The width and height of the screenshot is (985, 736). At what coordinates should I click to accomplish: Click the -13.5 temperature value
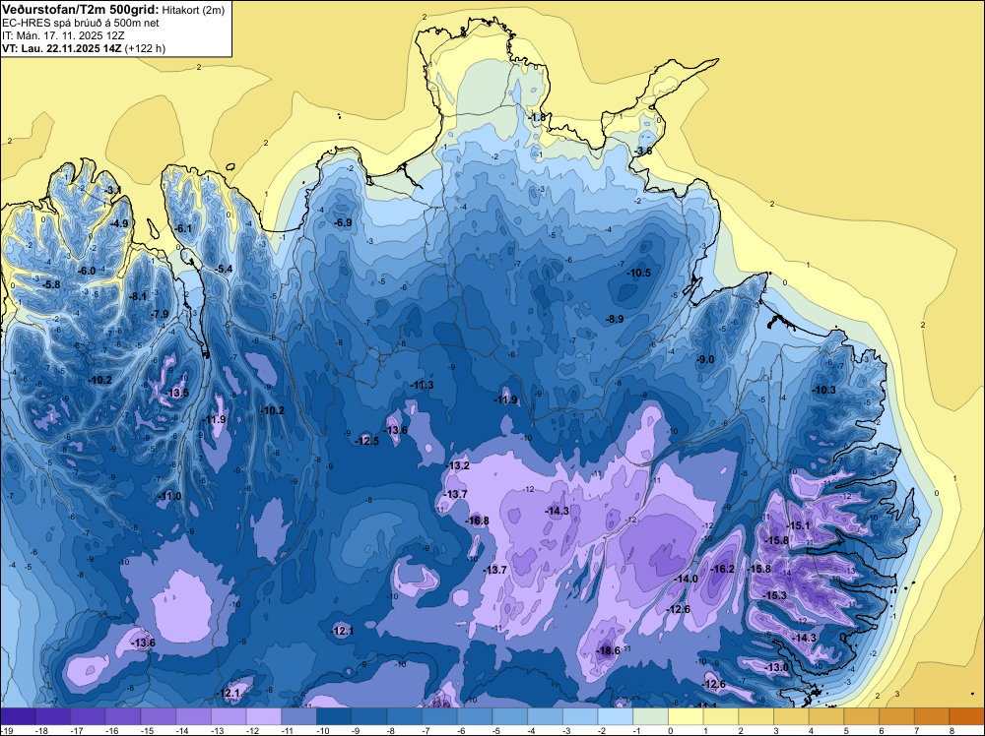pos(176,394)
